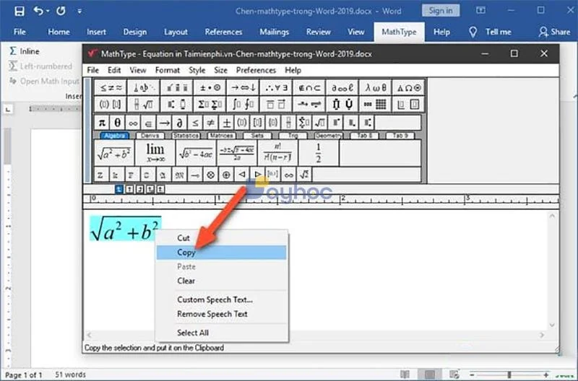Open Word's Insert ribbon tab

tap(96, 32)
